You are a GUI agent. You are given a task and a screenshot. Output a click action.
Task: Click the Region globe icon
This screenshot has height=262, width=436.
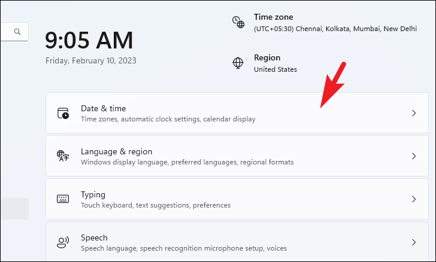click(x=238, y=63)
